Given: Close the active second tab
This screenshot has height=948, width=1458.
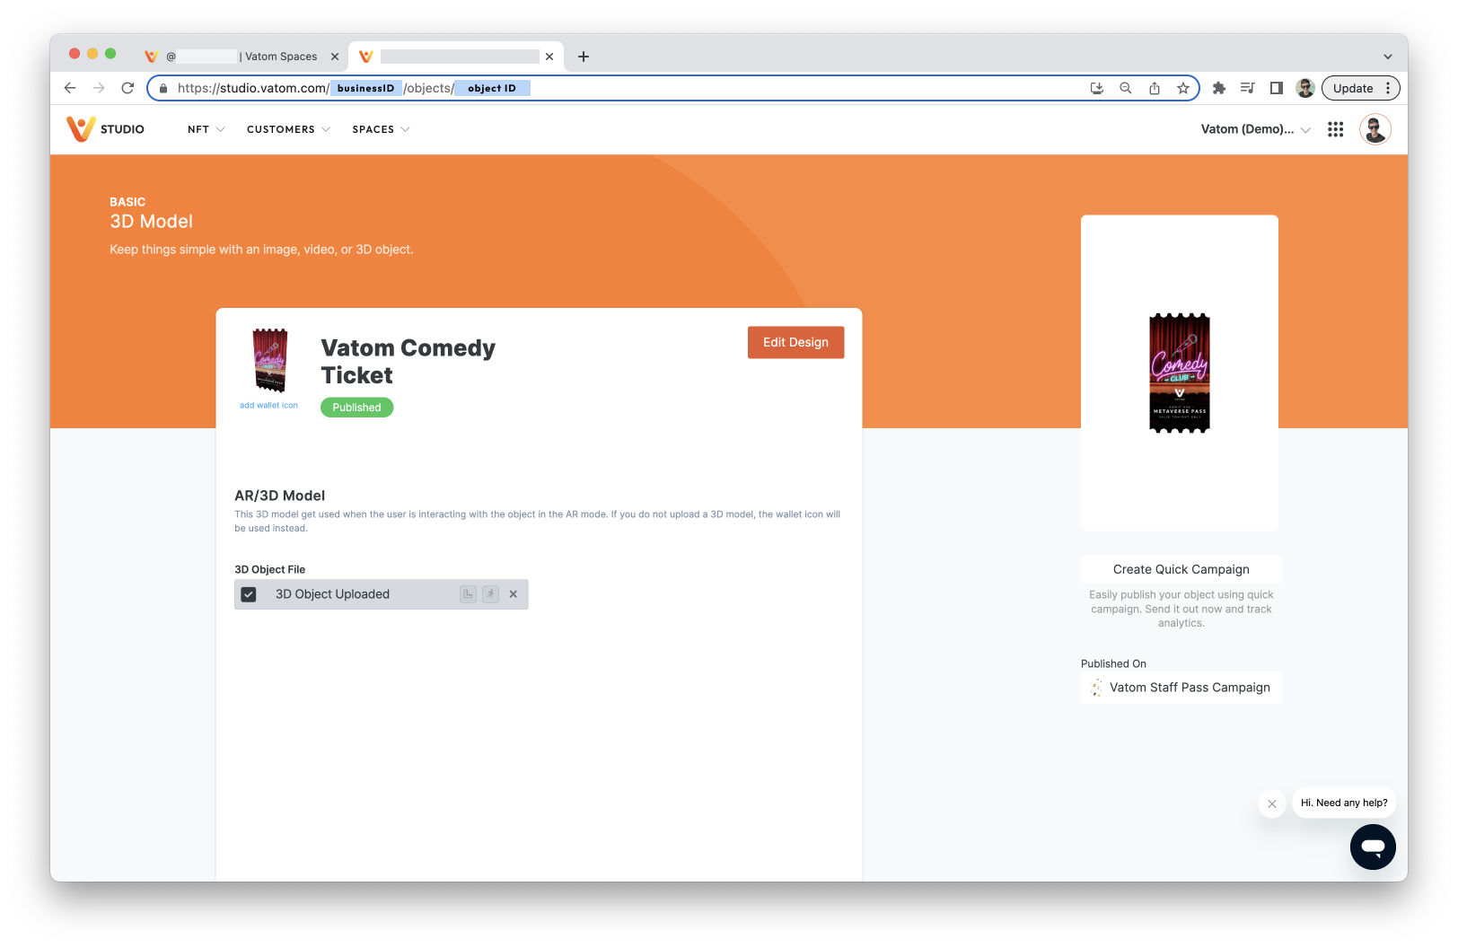Looking at the screenshot, I should (549, 57).
